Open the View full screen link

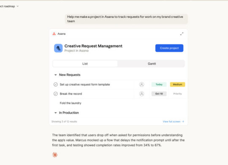pos(174,121)
